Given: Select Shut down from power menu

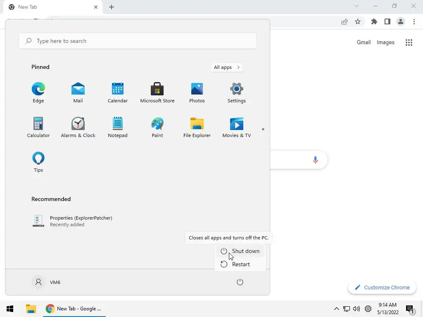Looking at the screenshot, I should tap(240, 251).
